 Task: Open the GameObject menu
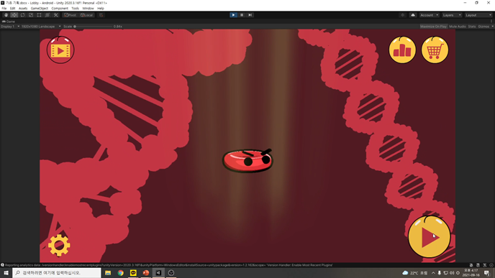(40, 9)
